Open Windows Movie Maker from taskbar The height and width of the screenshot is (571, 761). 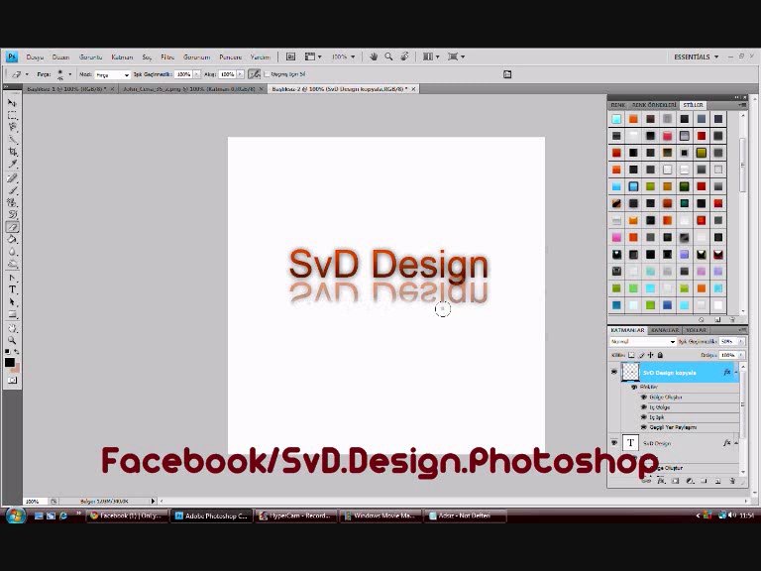click(x=380, y=515)
